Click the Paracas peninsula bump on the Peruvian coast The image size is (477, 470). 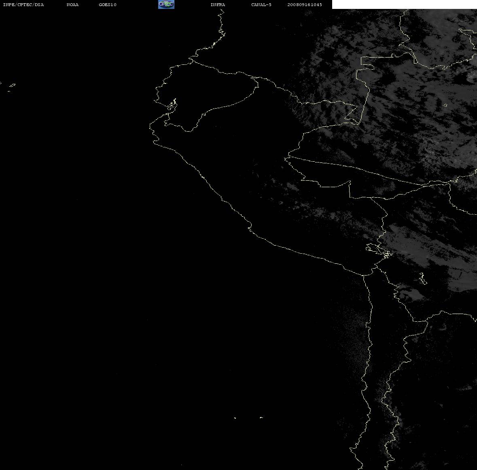[250, 228]
